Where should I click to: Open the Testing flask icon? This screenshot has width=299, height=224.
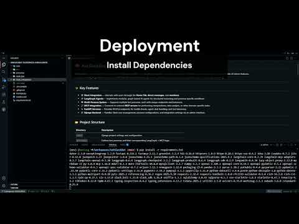4,102
